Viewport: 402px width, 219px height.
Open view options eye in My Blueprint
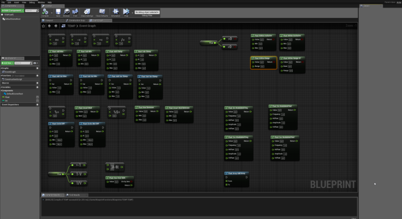(x=35, y=63)
